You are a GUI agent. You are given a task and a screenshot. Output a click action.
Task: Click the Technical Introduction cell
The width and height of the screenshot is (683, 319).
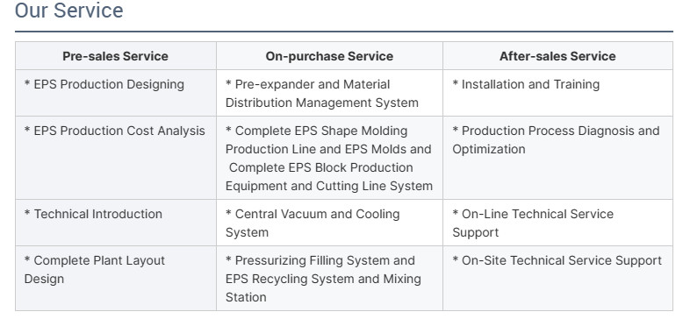[115, 223]
